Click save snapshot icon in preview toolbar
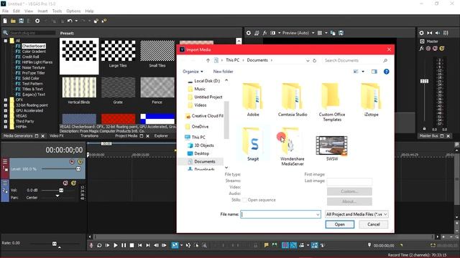This screenshot has height=258, width=460. 341,33
